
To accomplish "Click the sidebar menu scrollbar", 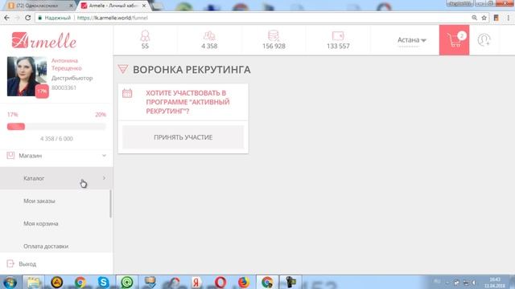I will coord(111,203).
